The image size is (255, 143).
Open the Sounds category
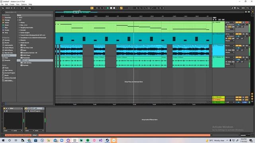coord(7,40)
